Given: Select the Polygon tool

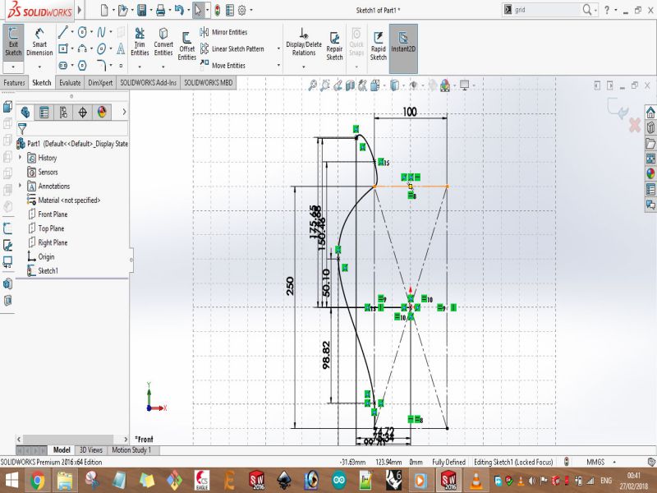Looking at the screenshot, I should [82, 66].
